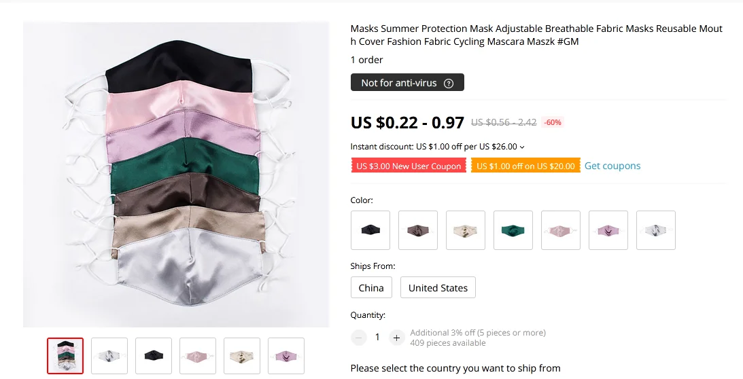Select the dark green mask color
The image size is (743, 379).
click(x=513, y=230)
